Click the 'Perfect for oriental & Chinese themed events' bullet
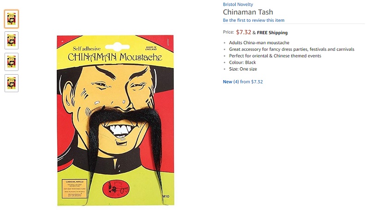369x211 pixels. point(275,56)
